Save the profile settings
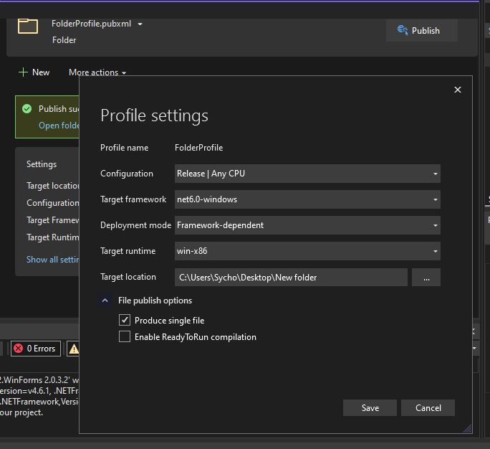490x449 pixels. coord(370,408)
